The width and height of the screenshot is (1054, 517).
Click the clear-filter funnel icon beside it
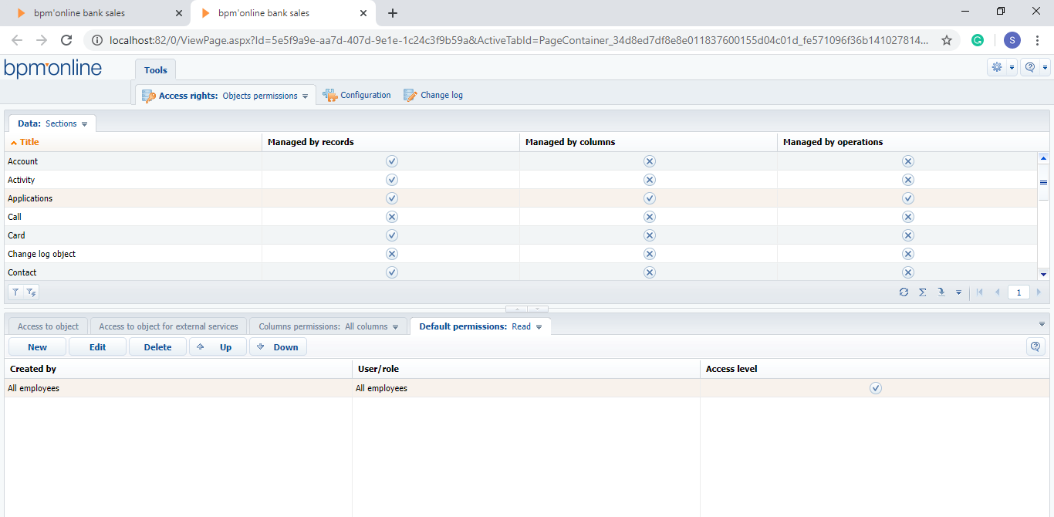31,292
